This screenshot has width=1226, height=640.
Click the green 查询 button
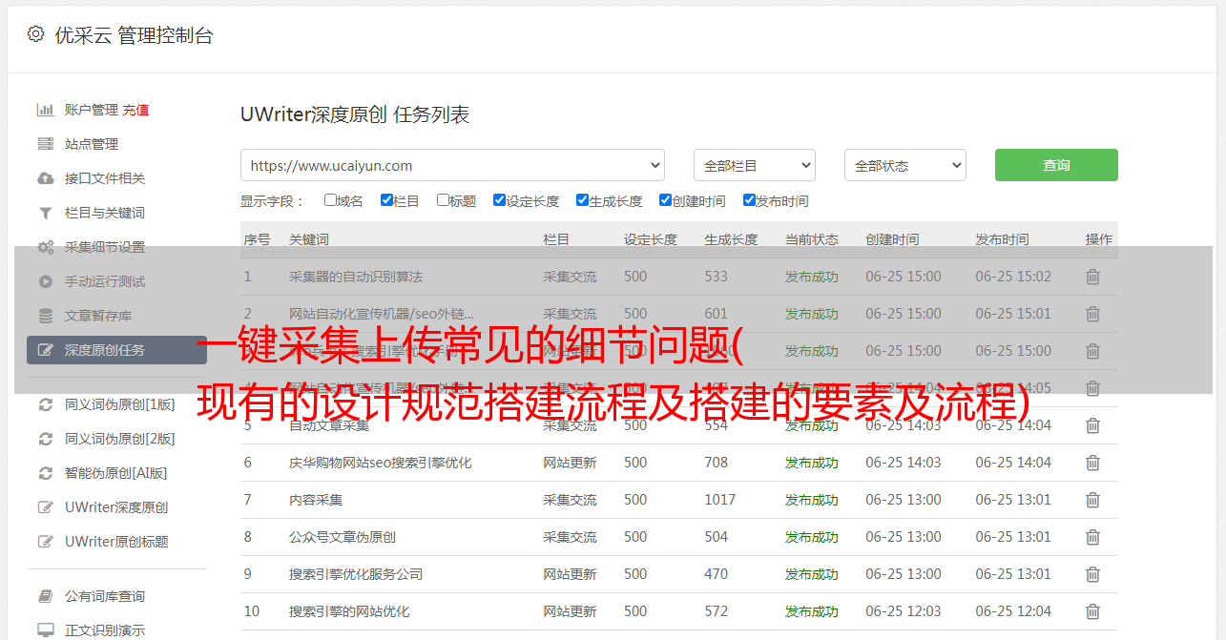pos(1056,165)
